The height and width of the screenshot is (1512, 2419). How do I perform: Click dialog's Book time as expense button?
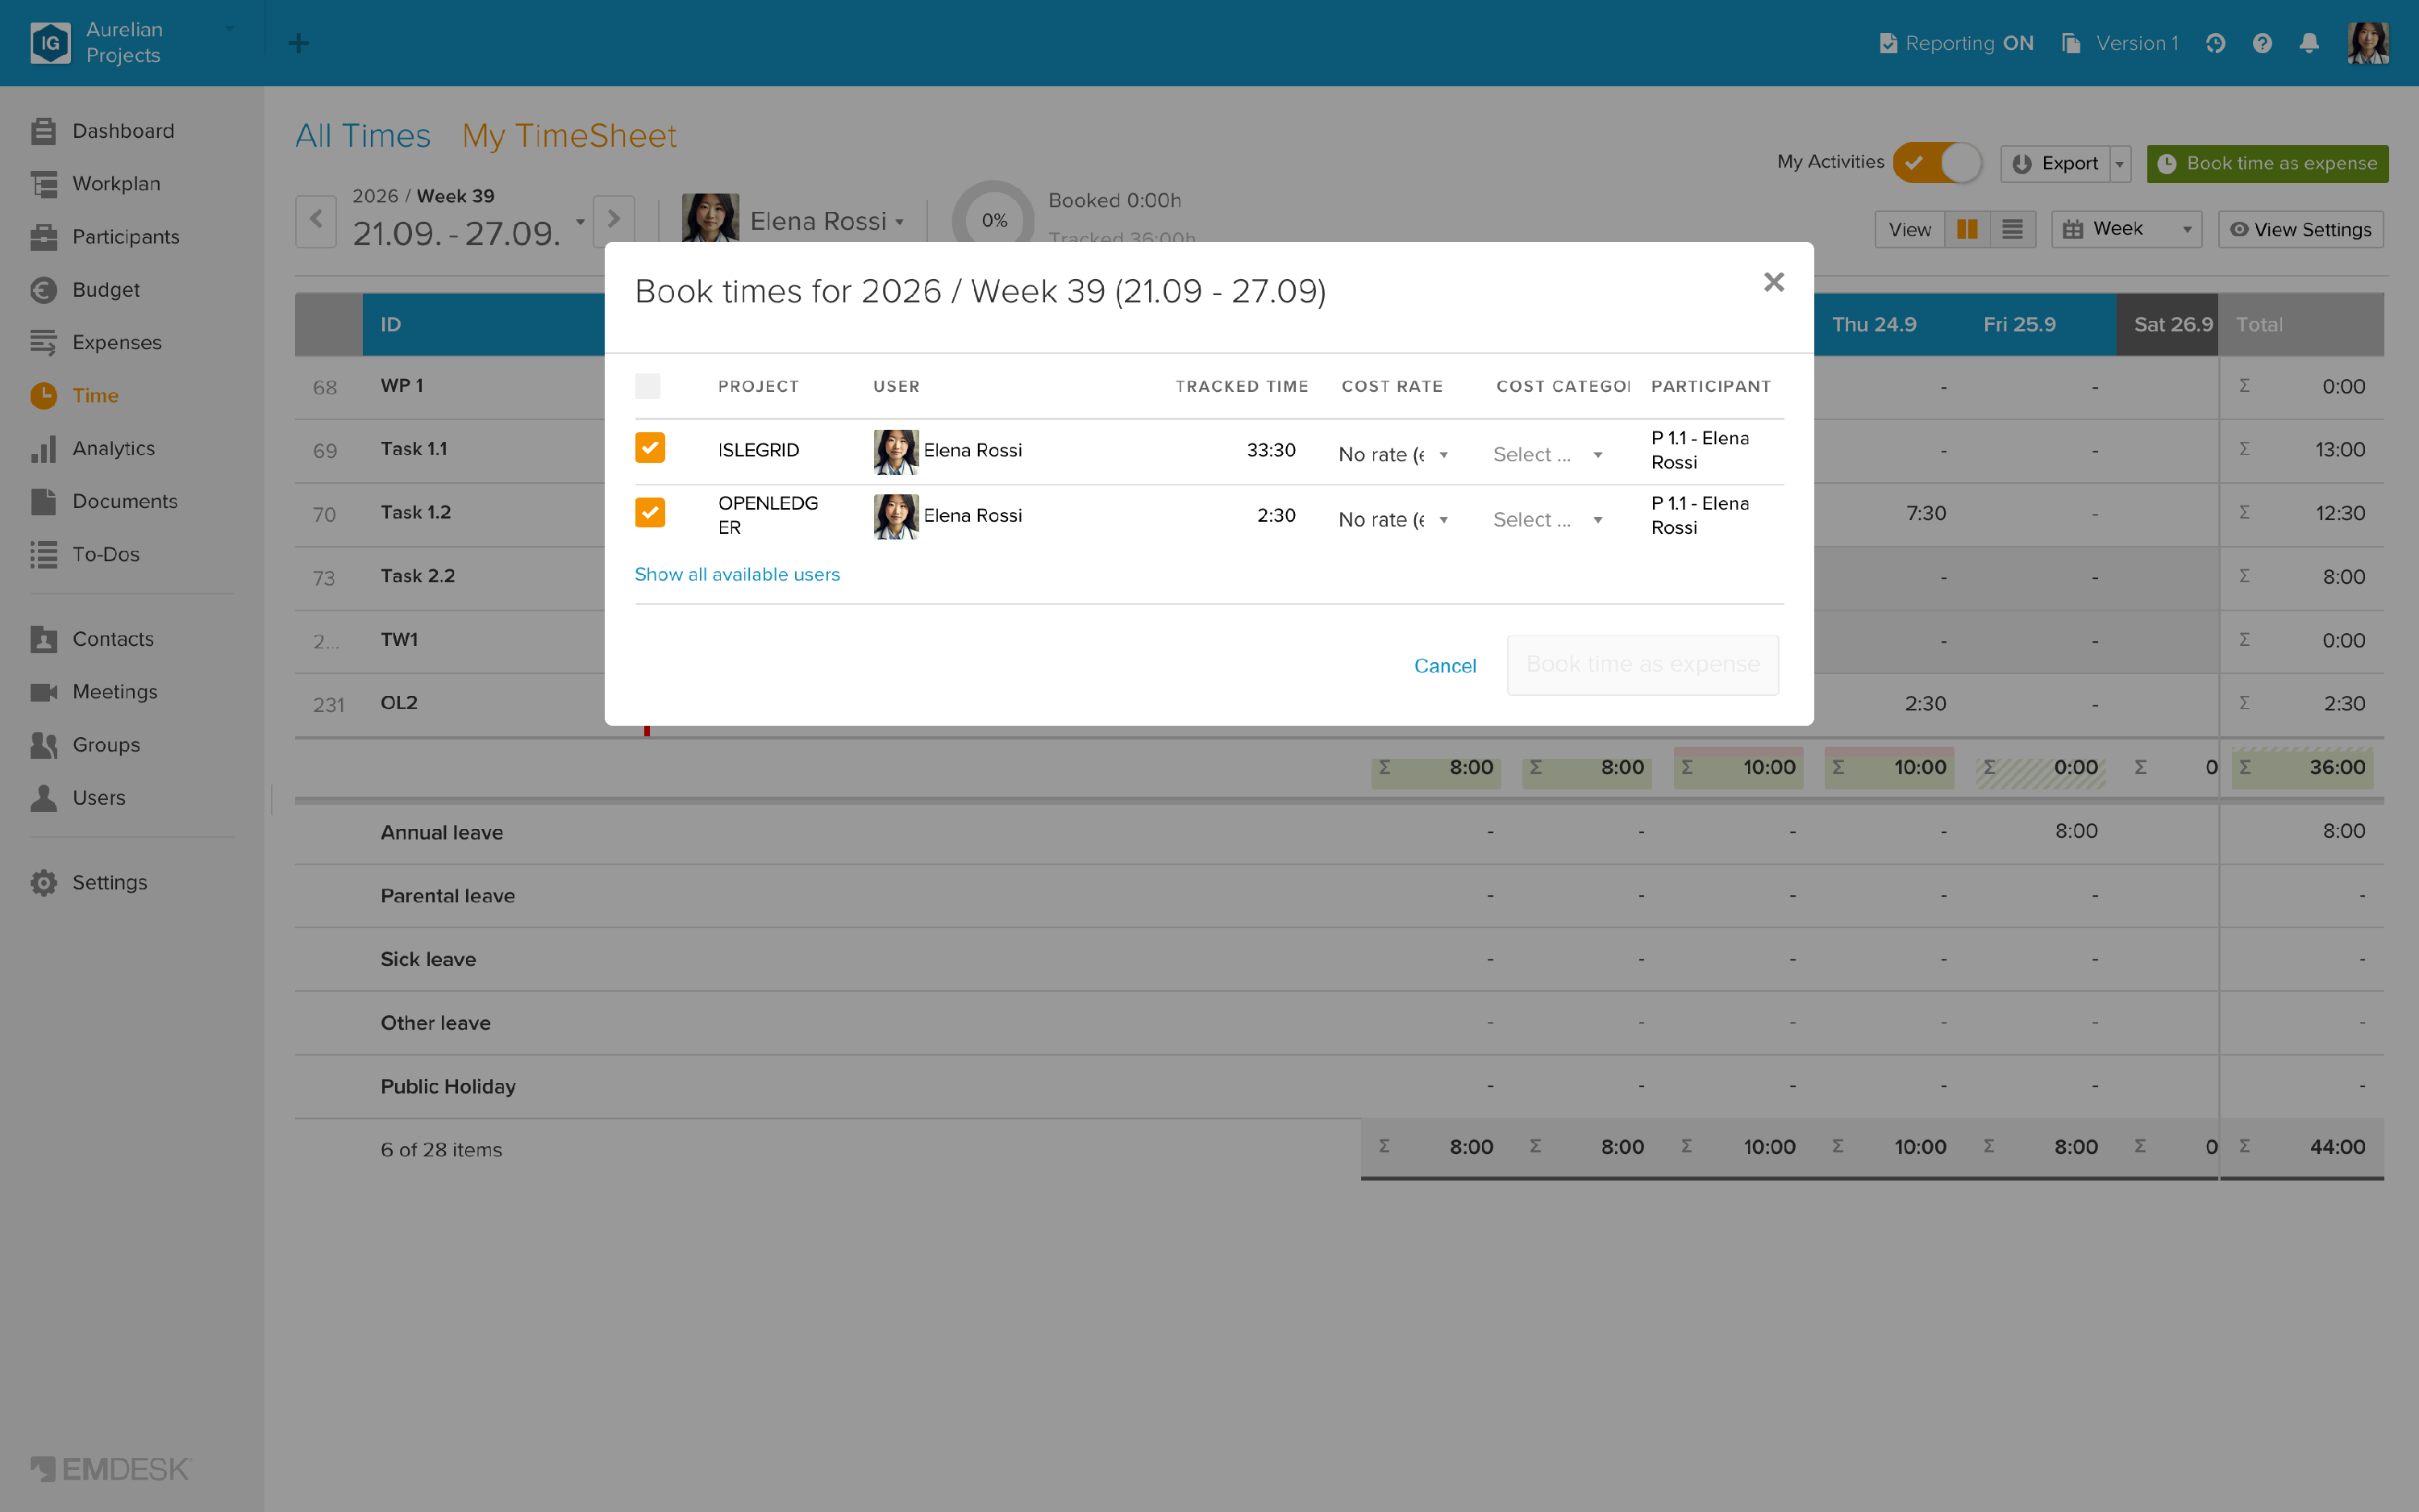coord(1643,665)
